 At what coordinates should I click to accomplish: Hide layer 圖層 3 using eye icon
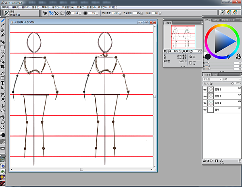click(204, 90)
